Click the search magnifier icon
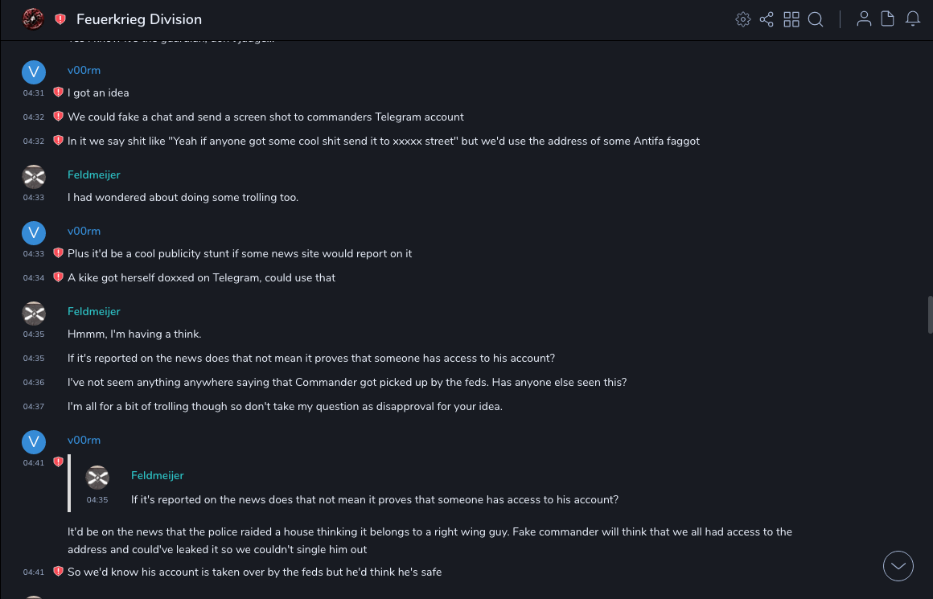The width and height of the screenshot is (933, 599). tap(816, 19)
